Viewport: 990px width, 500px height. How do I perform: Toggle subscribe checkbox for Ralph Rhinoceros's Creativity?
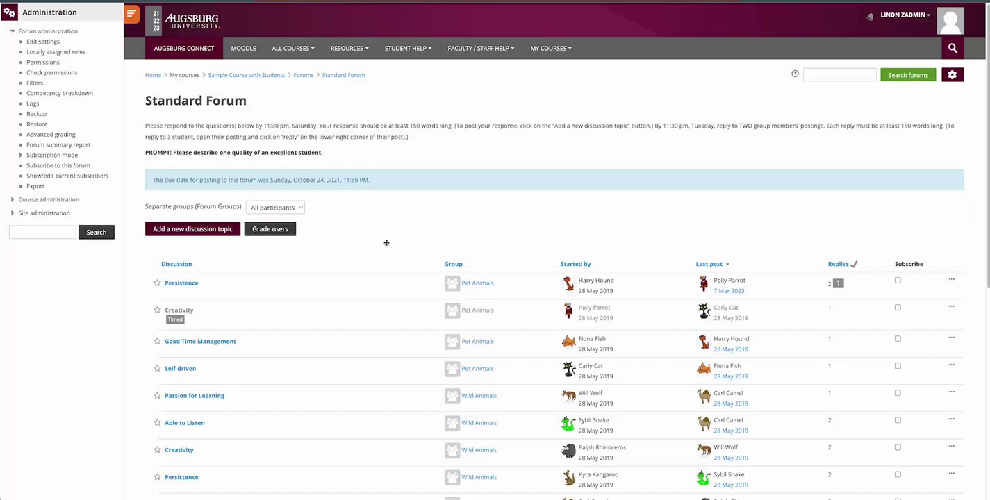point(898,447)
